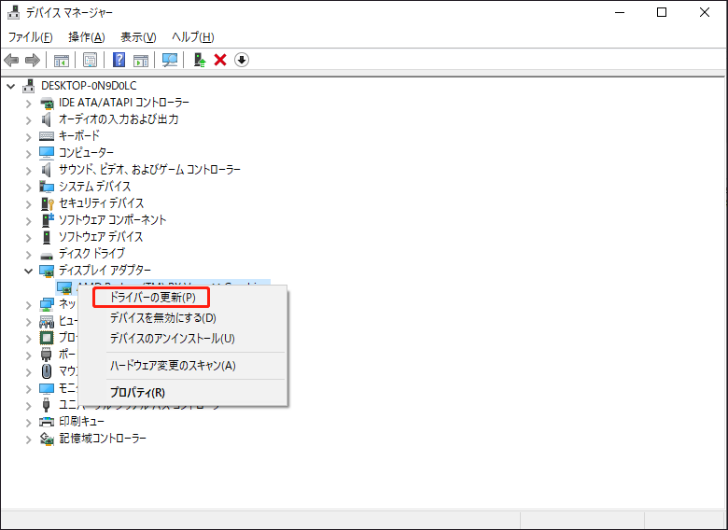This screenshot has width=728, height=530.
Task: Expand the システム デバイス node
Action: 29,187
